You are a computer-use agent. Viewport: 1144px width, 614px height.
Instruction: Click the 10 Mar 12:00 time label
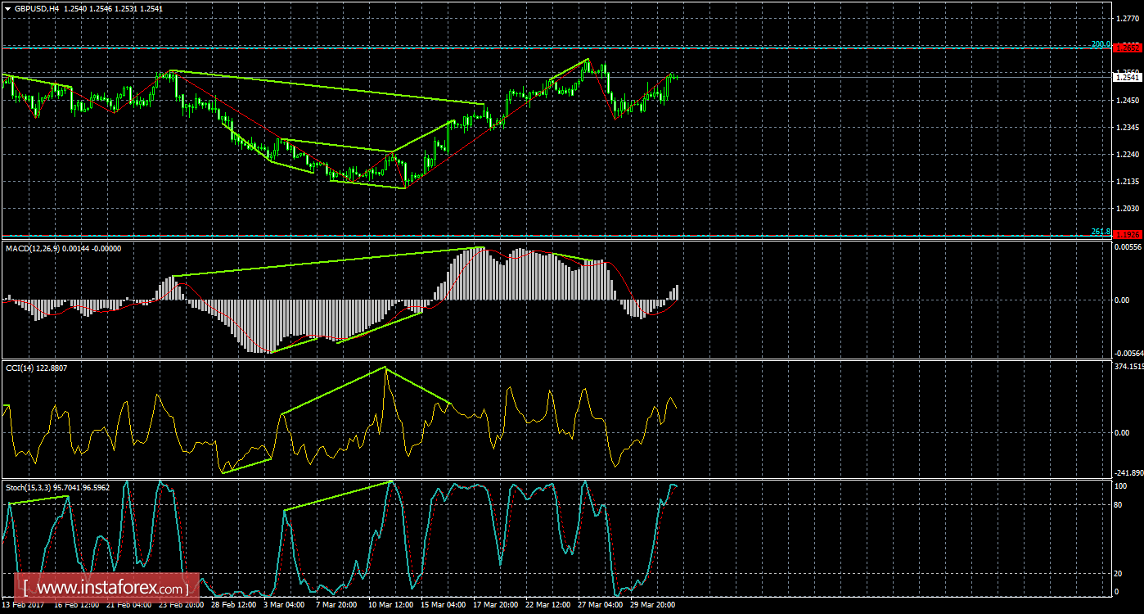(390, 606)
